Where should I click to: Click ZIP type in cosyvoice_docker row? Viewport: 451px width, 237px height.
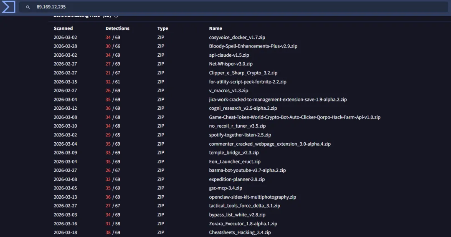(x=161, y=38)
